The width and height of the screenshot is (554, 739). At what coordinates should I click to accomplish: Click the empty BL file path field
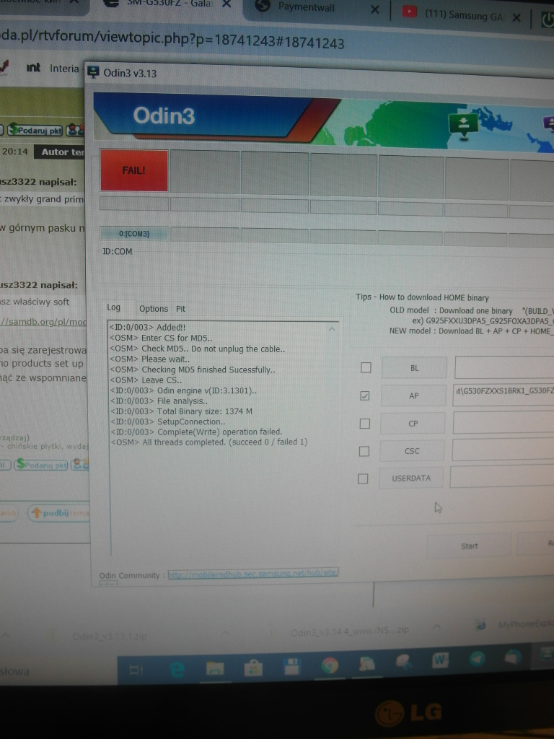click(504, 367)
